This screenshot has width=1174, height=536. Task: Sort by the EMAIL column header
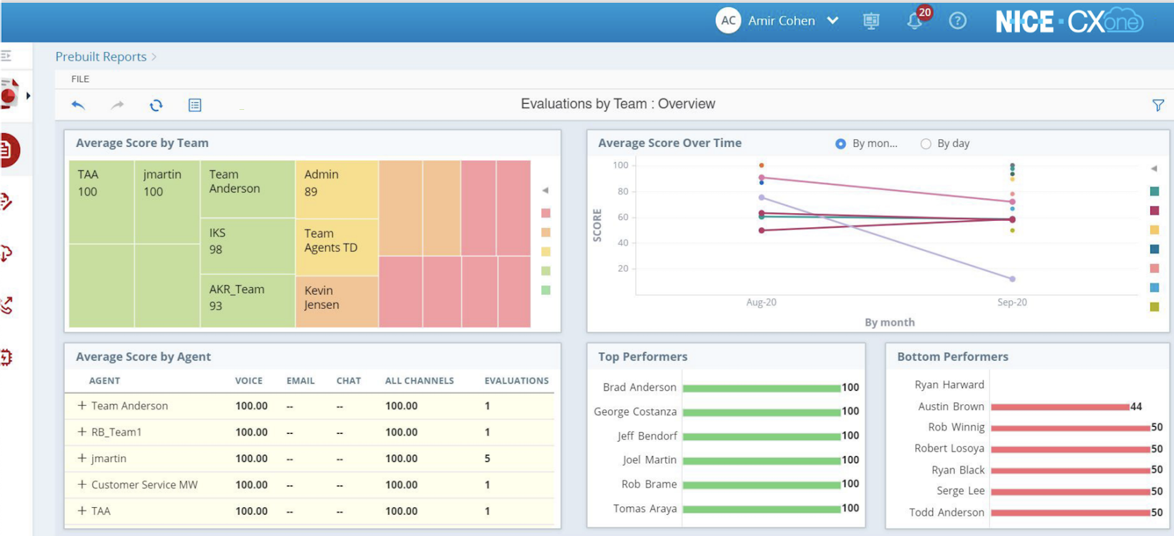pos(301,380)
